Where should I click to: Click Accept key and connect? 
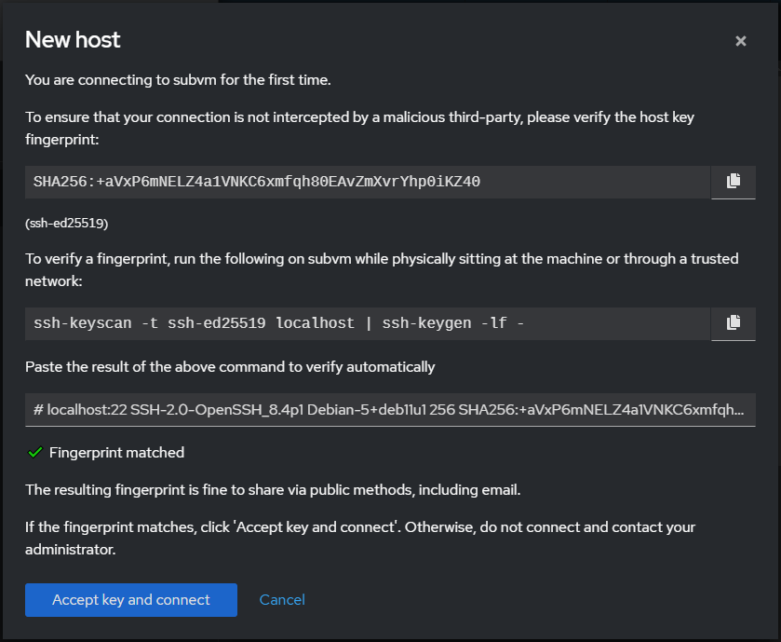pyautogui.click(x=130, y=600)
